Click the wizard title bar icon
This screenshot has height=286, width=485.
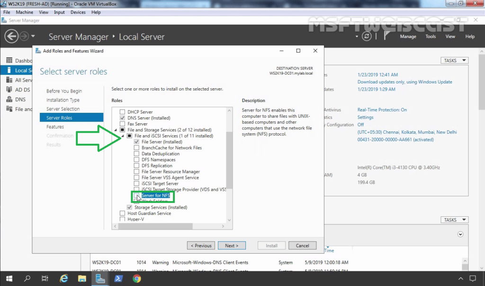(38, 51)
